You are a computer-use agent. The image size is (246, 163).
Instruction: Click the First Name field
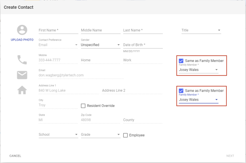[x=58, y=30]
